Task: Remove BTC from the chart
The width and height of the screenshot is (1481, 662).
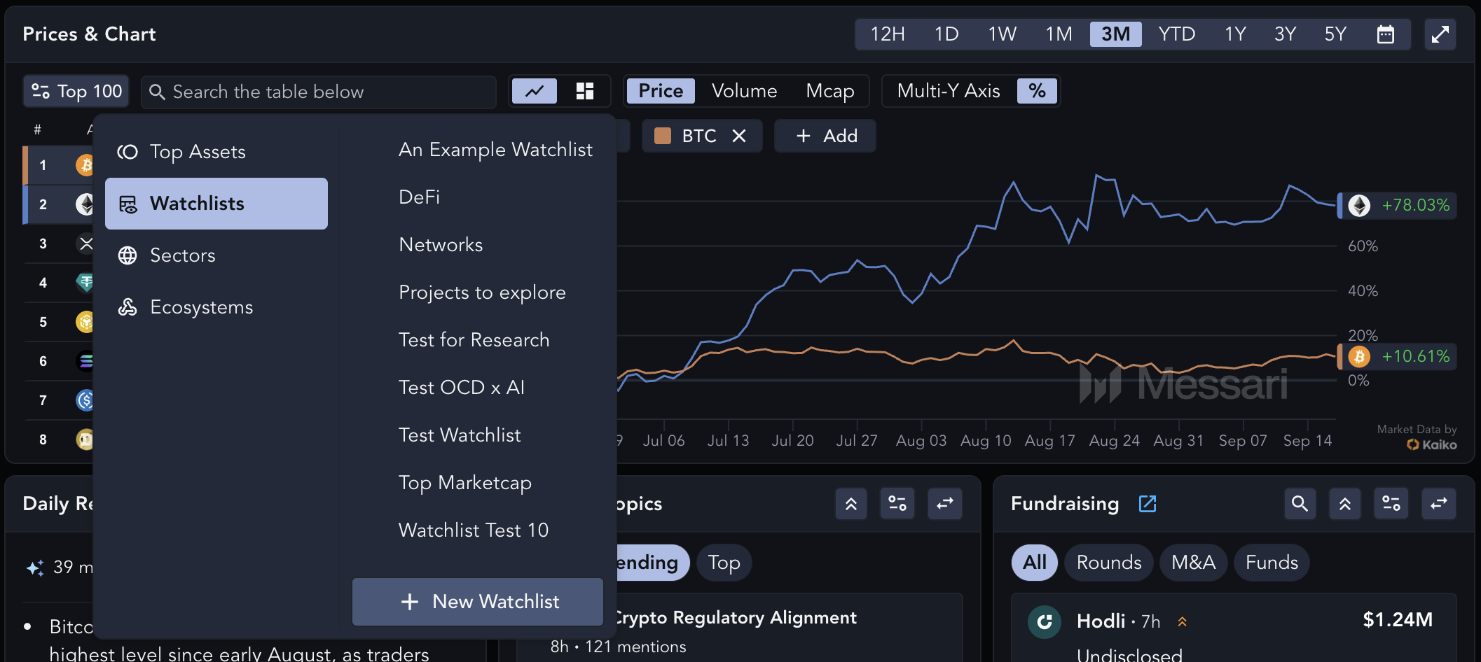Action: [739, 136]
